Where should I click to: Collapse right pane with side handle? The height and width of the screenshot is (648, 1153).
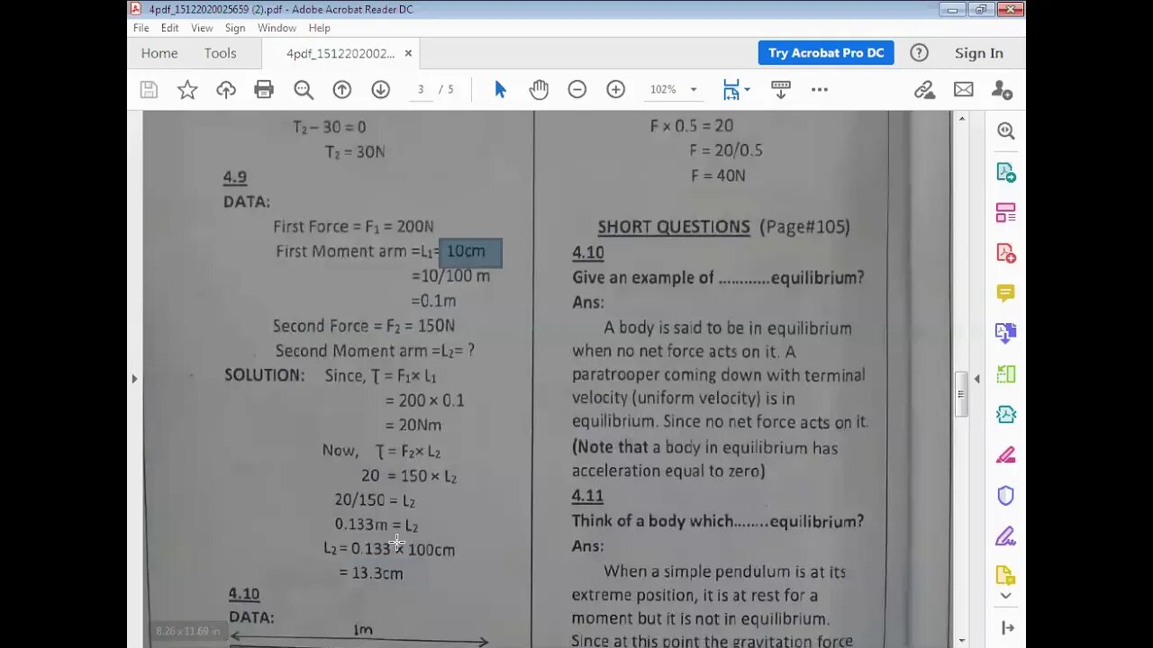[977, 379]
